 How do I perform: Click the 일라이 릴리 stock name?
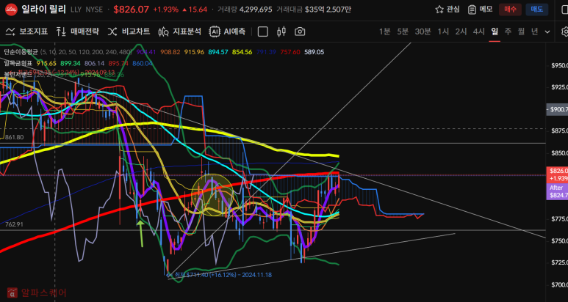tap(43, 10)
